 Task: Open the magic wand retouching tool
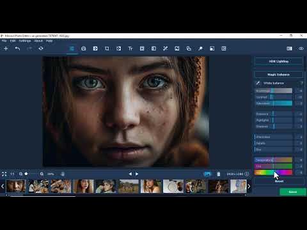pos(165,49)
